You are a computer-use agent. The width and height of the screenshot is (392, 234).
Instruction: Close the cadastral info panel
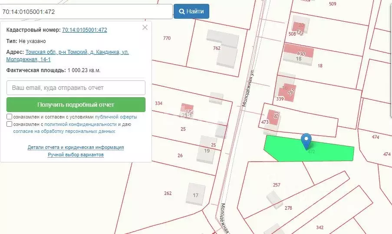pyautogui.click(x=145, y=27)
